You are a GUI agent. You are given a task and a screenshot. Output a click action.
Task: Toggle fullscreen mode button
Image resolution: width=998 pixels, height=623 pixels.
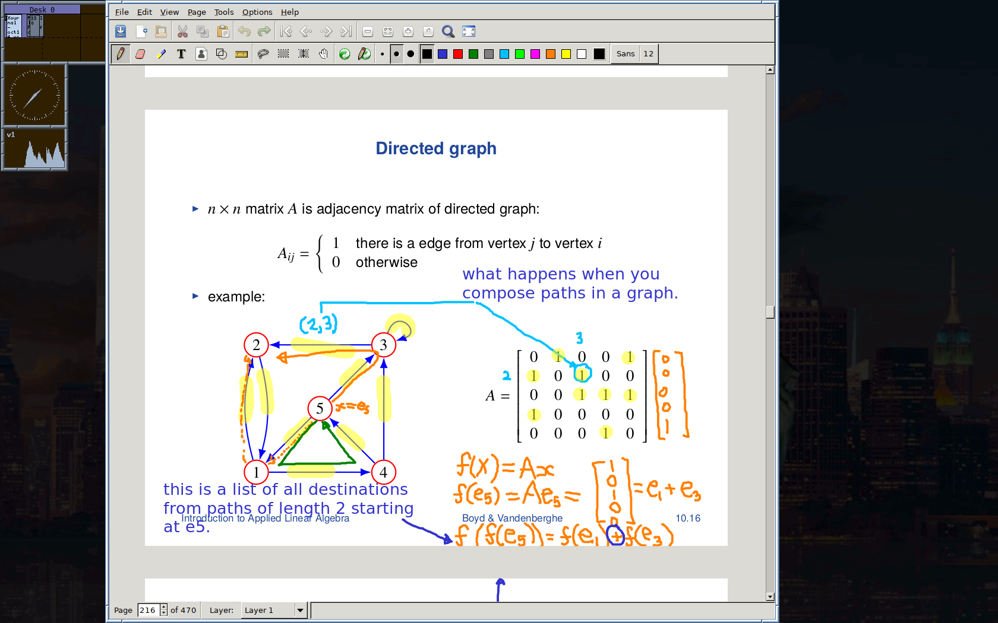pos(469,31)
